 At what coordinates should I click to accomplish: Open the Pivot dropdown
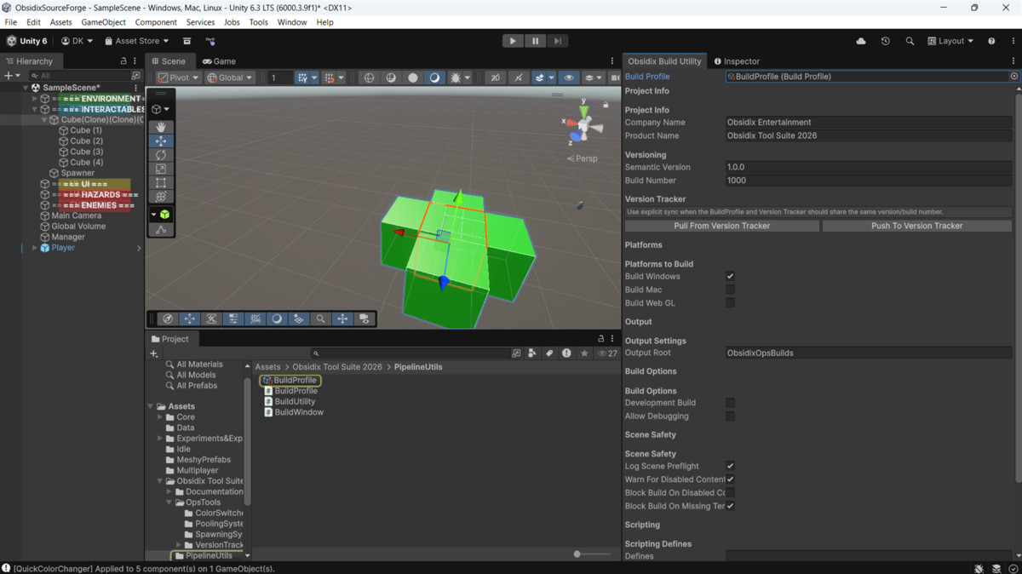178,77
